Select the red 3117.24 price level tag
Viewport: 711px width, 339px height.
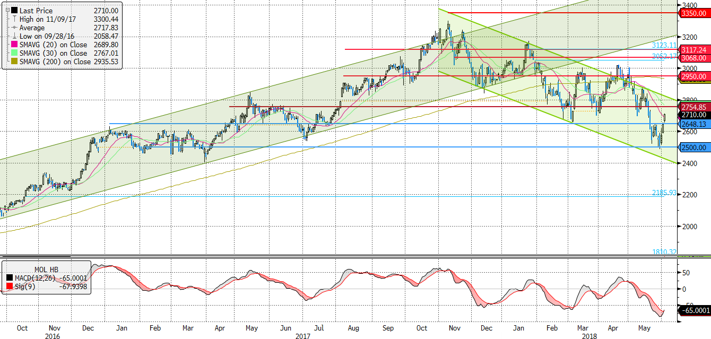[694, 49]
